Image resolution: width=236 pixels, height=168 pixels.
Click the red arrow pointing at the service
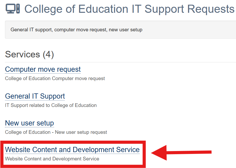(x=183, y=153)
